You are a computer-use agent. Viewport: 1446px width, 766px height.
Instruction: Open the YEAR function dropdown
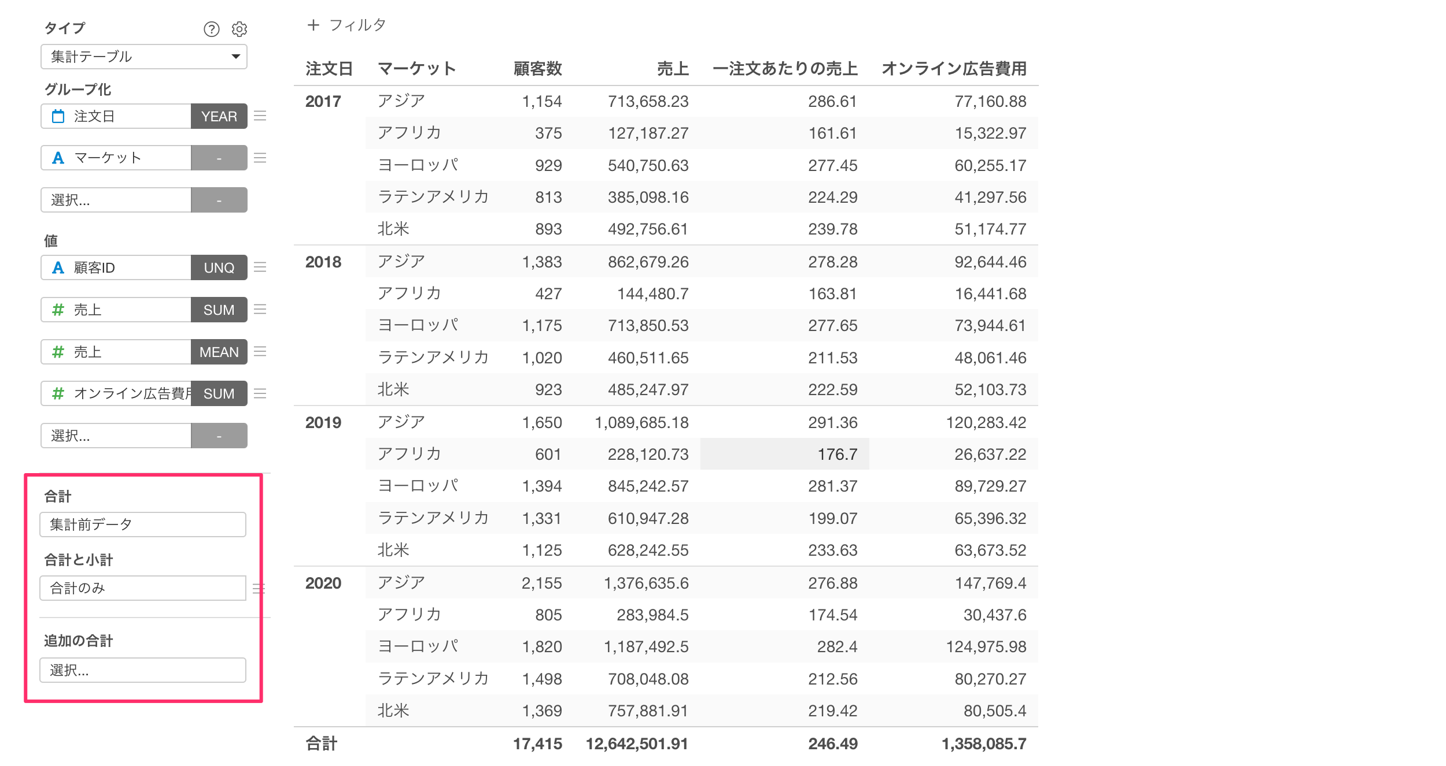(219, 116)
